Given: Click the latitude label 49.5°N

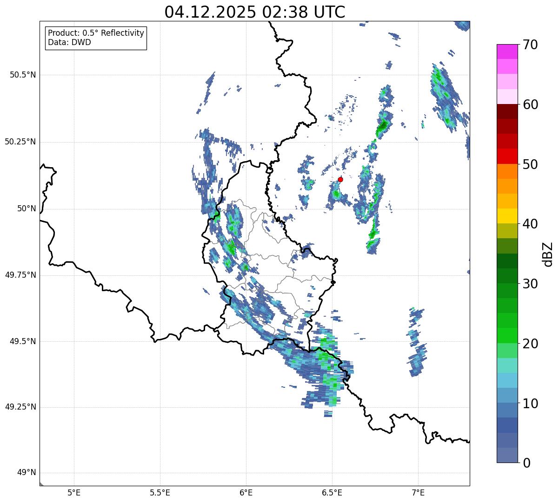Looking at the screenshot, I should point(22,341).
